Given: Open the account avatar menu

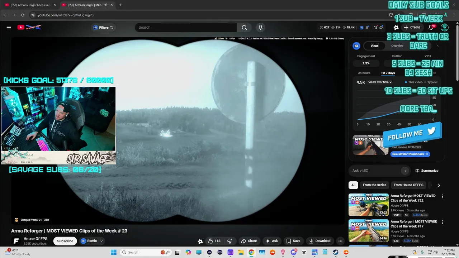Looking at the screenshot, I should [x=445, y=27].
